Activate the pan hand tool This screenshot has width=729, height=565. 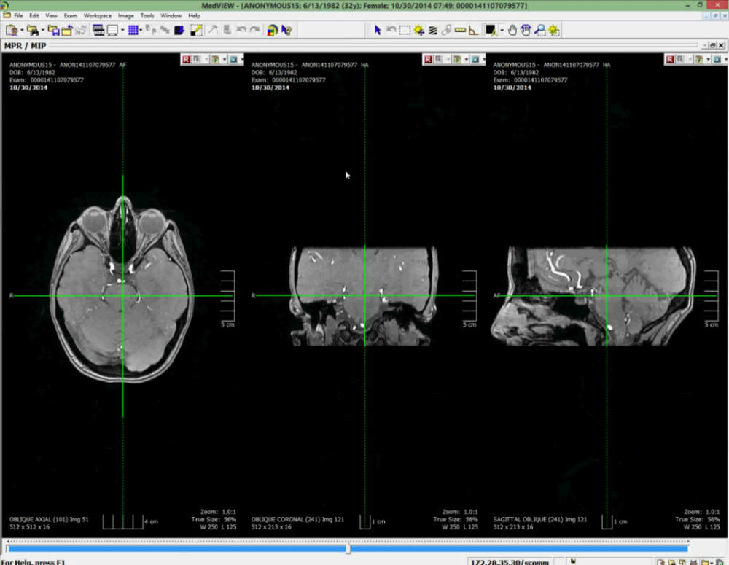512,30
